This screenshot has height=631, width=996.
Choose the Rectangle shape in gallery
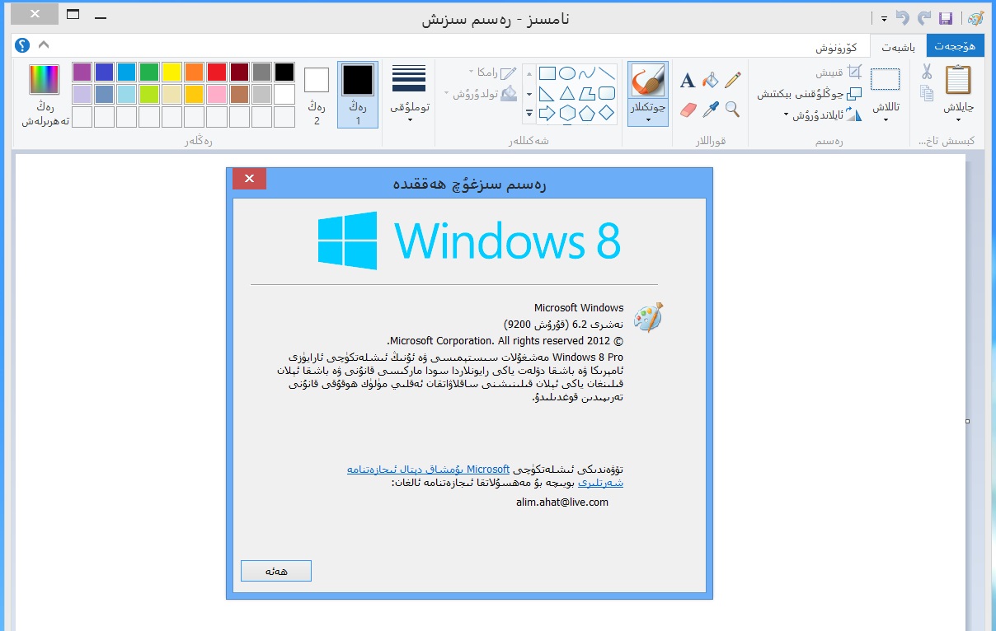[x=547, y=73]
